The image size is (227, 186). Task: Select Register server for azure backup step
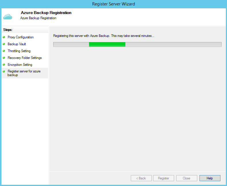(25, 73)
